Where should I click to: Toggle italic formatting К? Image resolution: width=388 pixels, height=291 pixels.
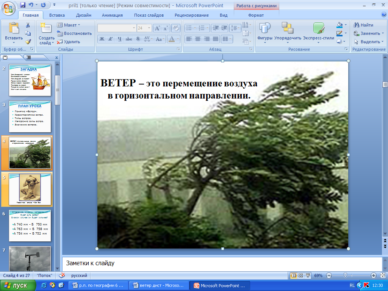click(x=111, y=39)
